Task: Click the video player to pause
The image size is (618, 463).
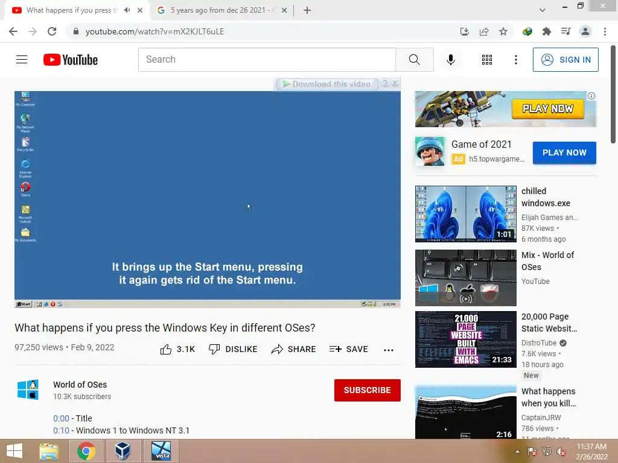Action: tap(208, 199)
